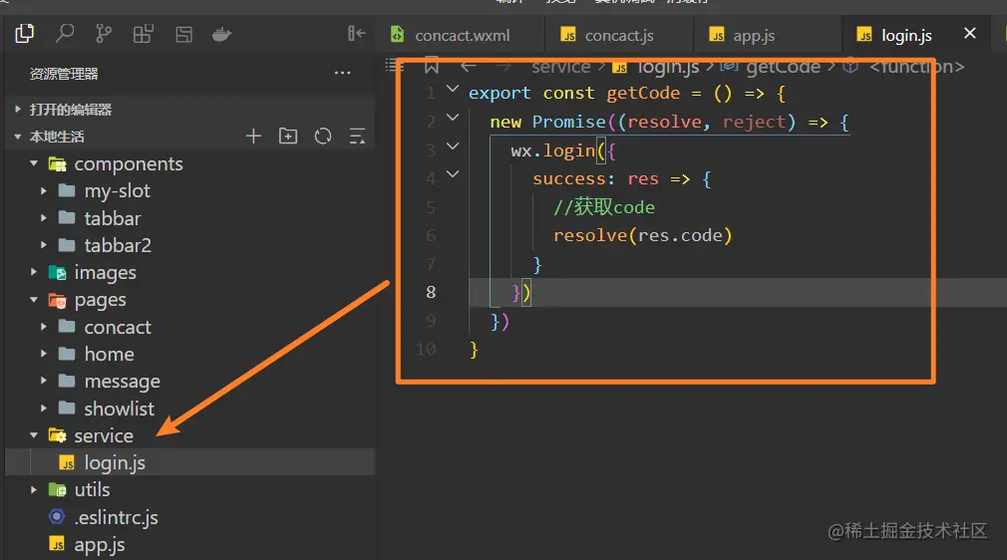Click the service breadcrumb segment

coord(560,66)
